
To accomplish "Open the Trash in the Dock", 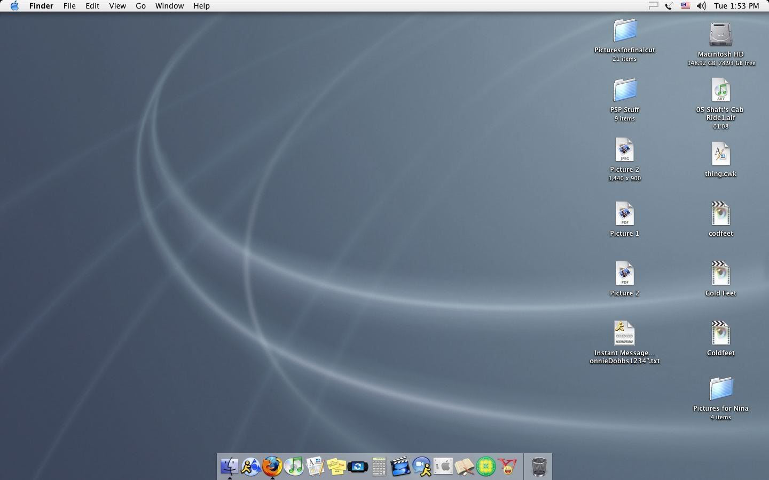I will point(539,467).
